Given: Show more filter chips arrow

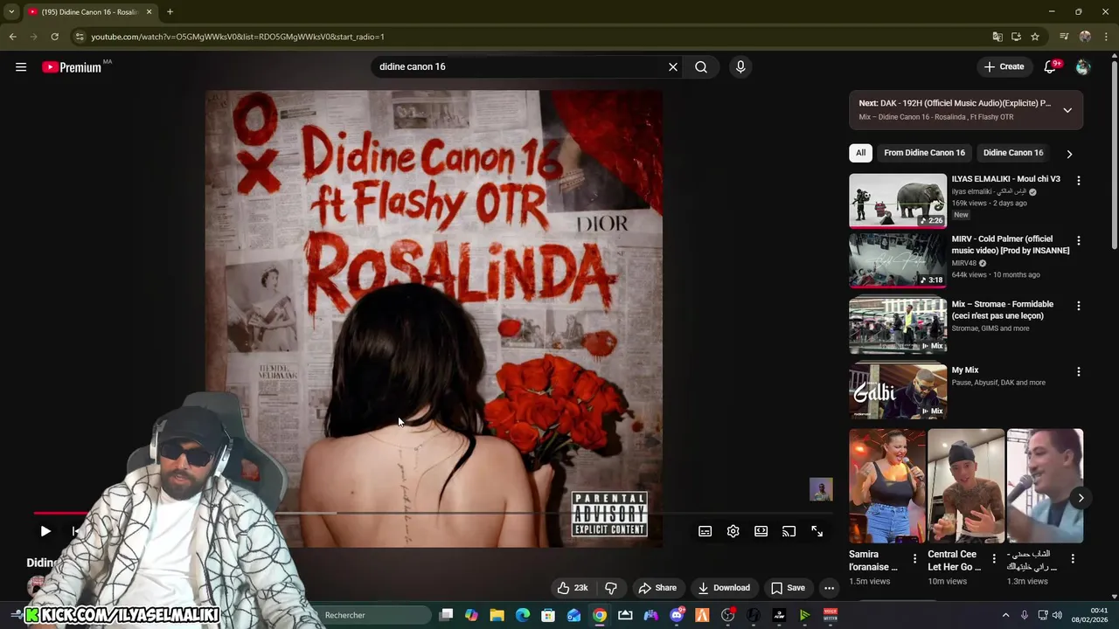Looking at the screenshot, I should click(x=1069, y=154).
